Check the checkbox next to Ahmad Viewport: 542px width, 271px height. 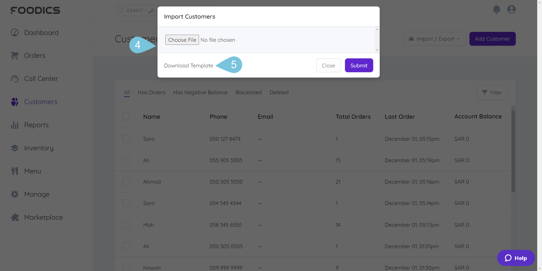[x=126, y=182]
